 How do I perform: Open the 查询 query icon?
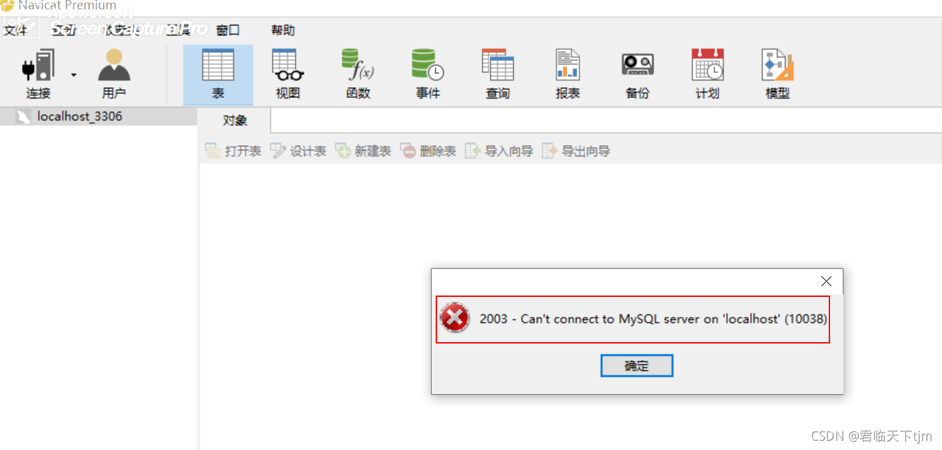pos(498,75)
